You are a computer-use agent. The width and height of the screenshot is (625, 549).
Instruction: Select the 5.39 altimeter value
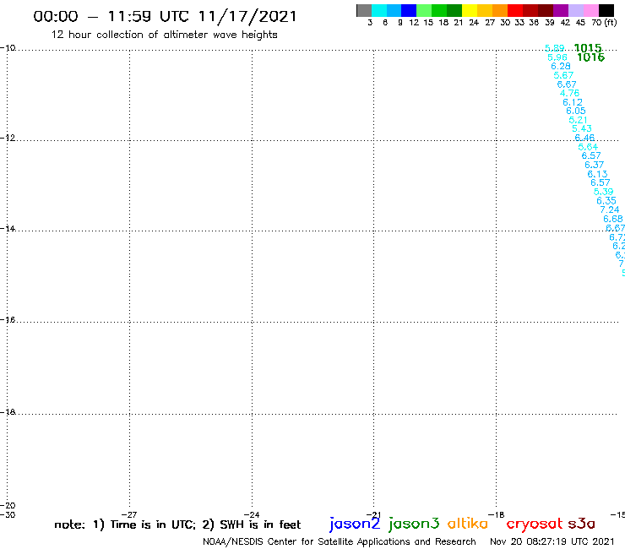(x=604, y=192)
